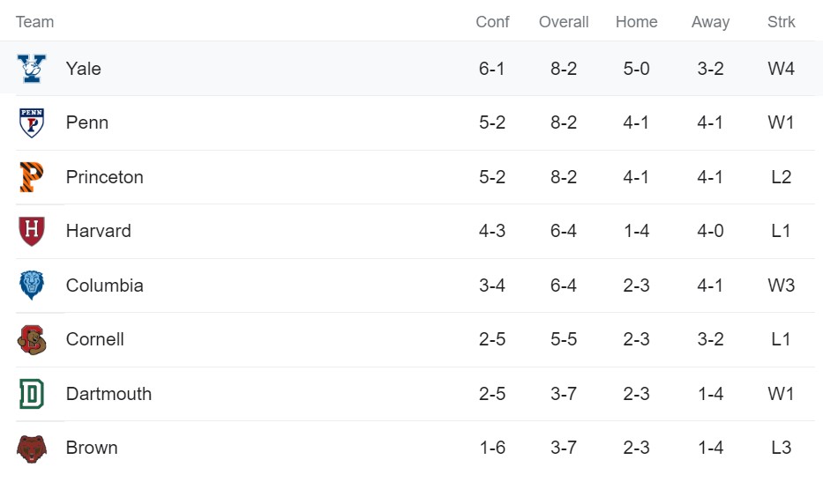823x482 pixels.
Task: Click the Princeton tiger-striped P logo
Action: pyautogui.click(x=32, y=177)
